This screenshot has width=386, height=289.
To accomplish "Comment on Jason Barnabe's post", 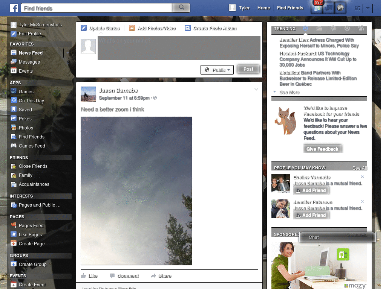I will click(124, 276).
